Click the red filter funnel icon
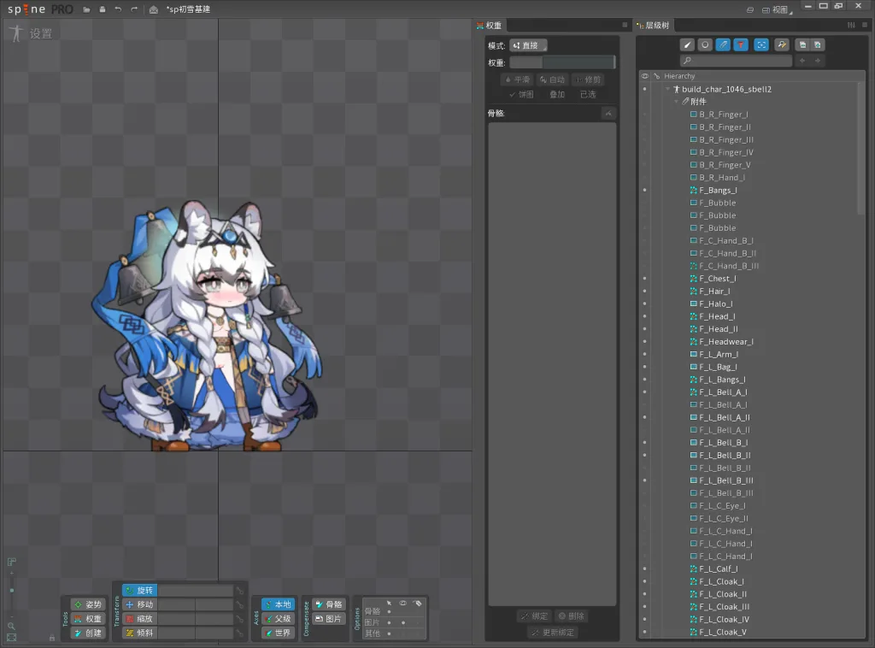875x648 pixels. (x=741, y=44)
